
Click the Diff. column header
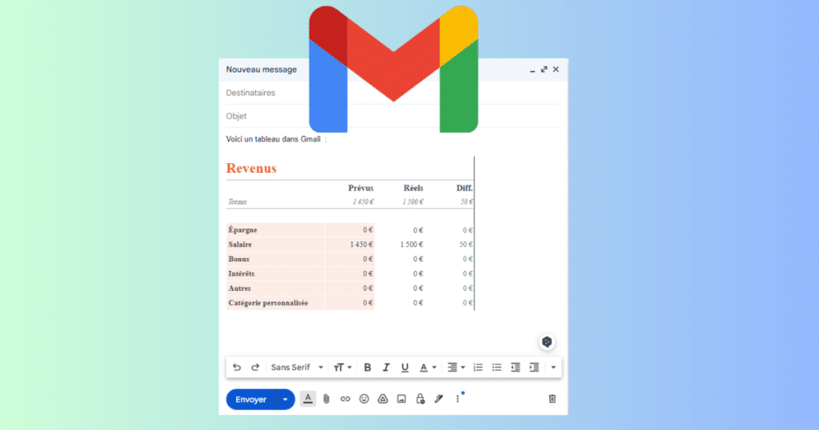pos(465,188)
